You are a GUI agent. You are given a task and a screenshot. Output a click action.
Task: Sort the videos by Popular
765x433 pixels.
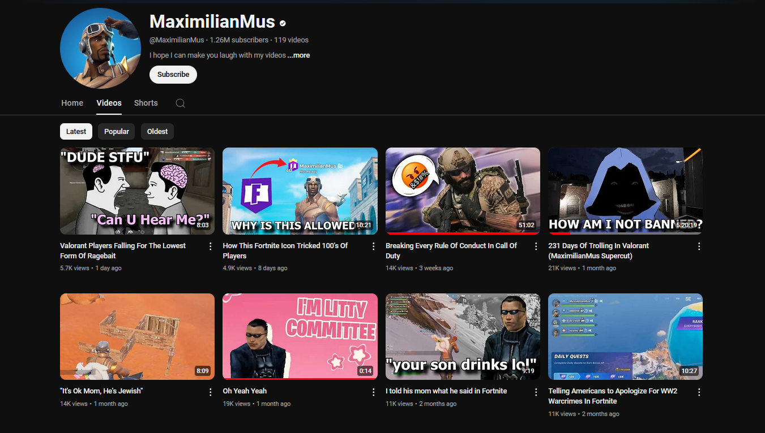click(x=117, y=131)
